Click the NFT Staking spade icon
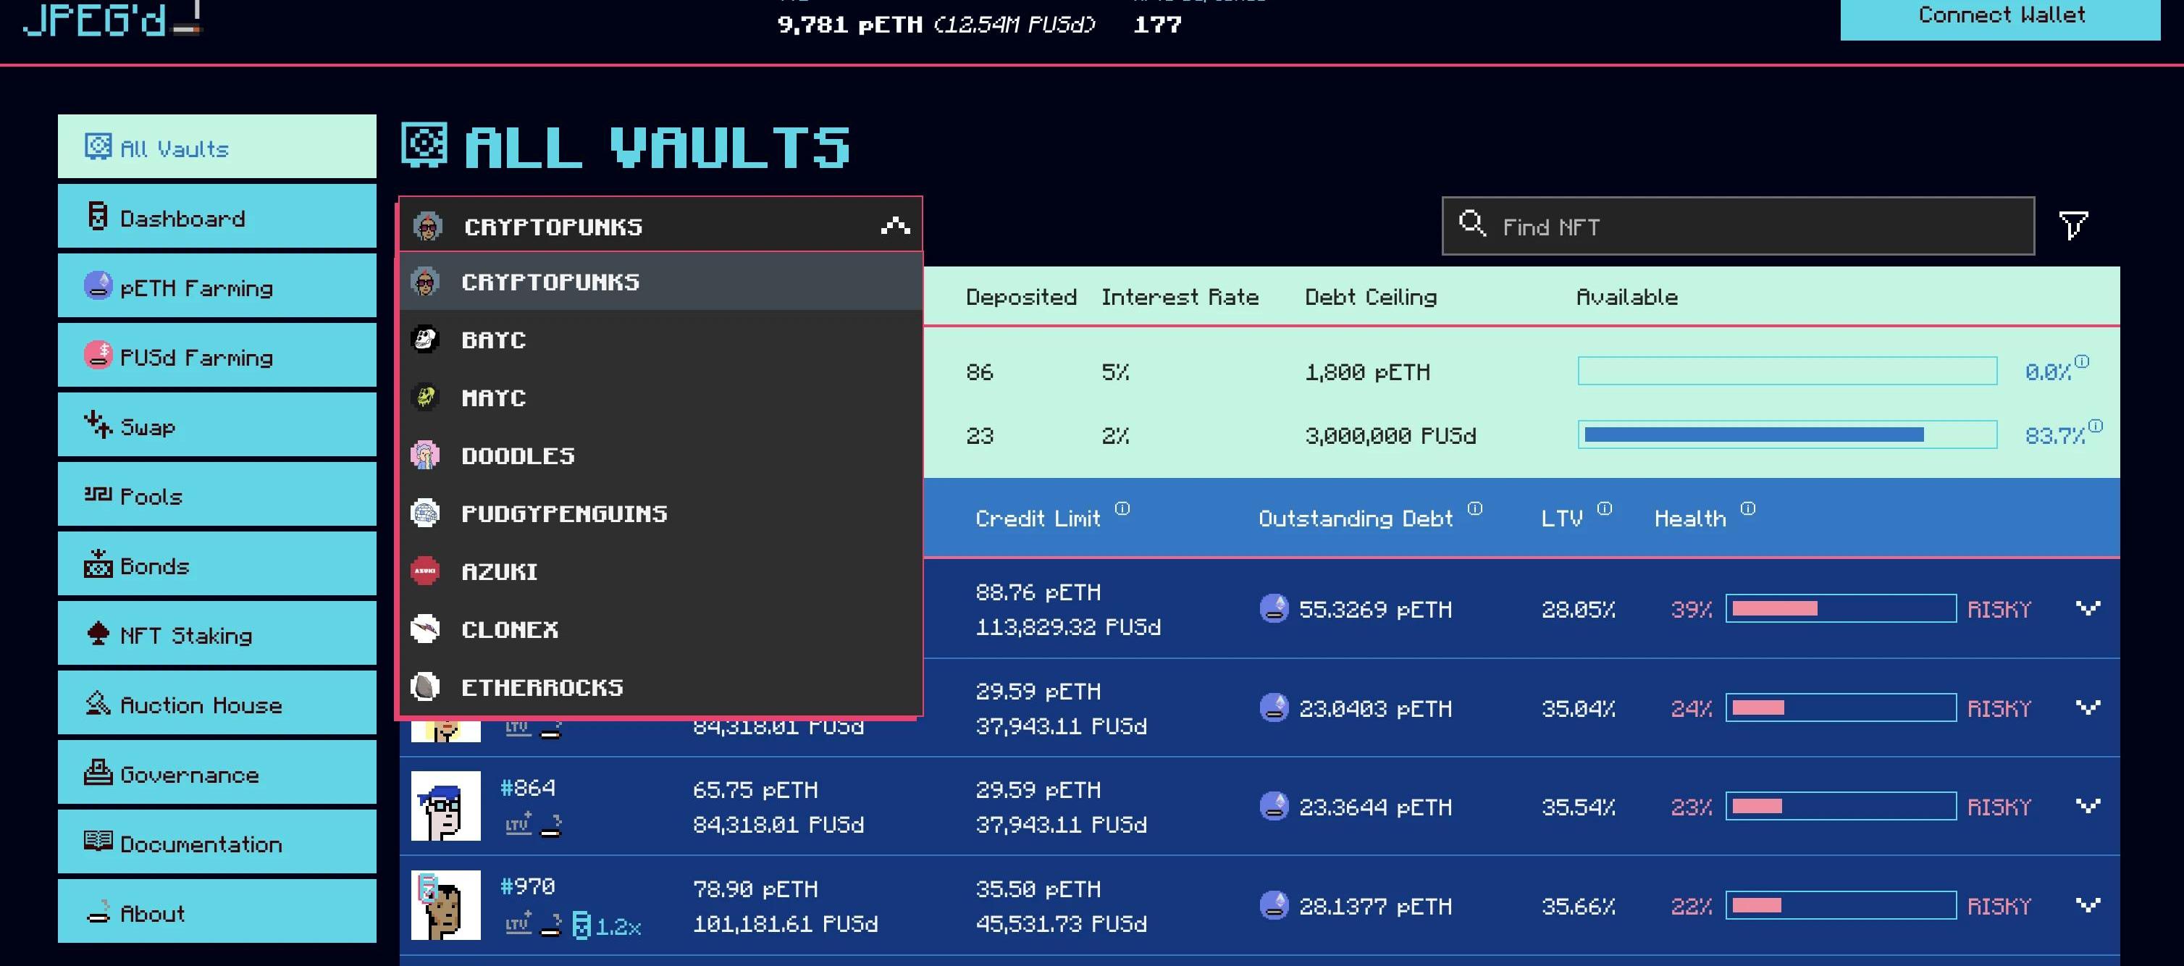Screen dimensions: 2184x966 click(x=98, y=633)
